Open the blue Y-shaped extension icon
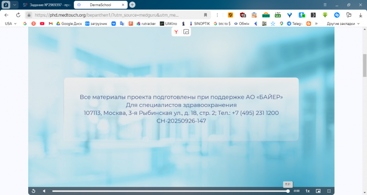 290,15
